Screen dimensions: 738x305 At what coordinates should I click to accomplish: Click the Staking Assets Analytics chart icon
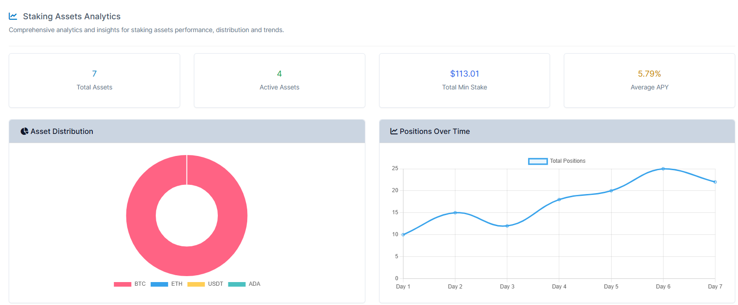pos(13,17)
